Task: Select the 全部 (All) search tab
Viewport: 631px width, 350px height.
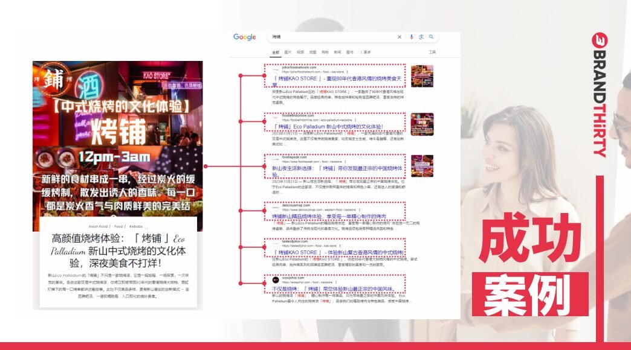Action: coord(276,52)
